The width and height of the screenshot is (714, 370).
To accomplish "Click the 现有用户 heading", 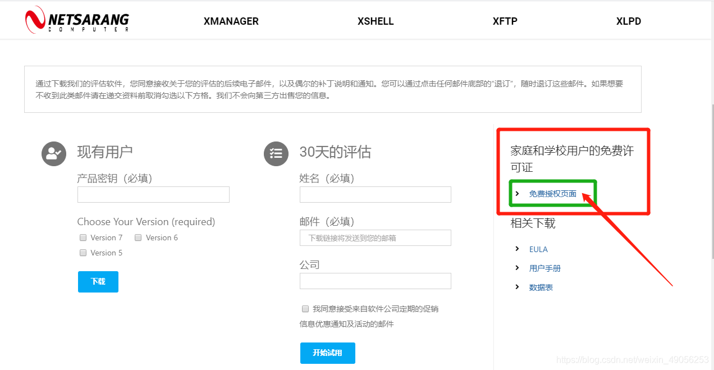I will point(105,152).
